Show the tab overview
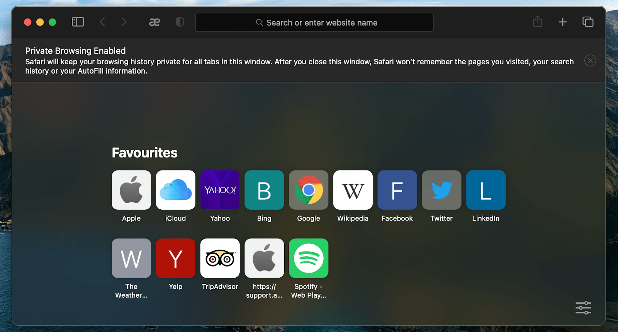Image resolution: width=618 pixels, height=332 pixels. pyautogui.click(x=588, y=22)
